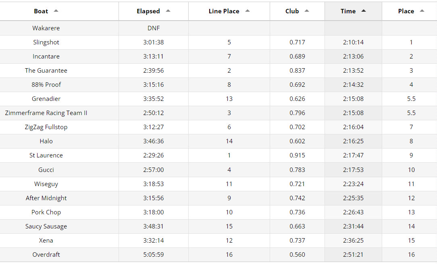The height and width of the screenshot is (264, 437).
Task: Sort table by Boat column header text
Action: tap(41, 11)
